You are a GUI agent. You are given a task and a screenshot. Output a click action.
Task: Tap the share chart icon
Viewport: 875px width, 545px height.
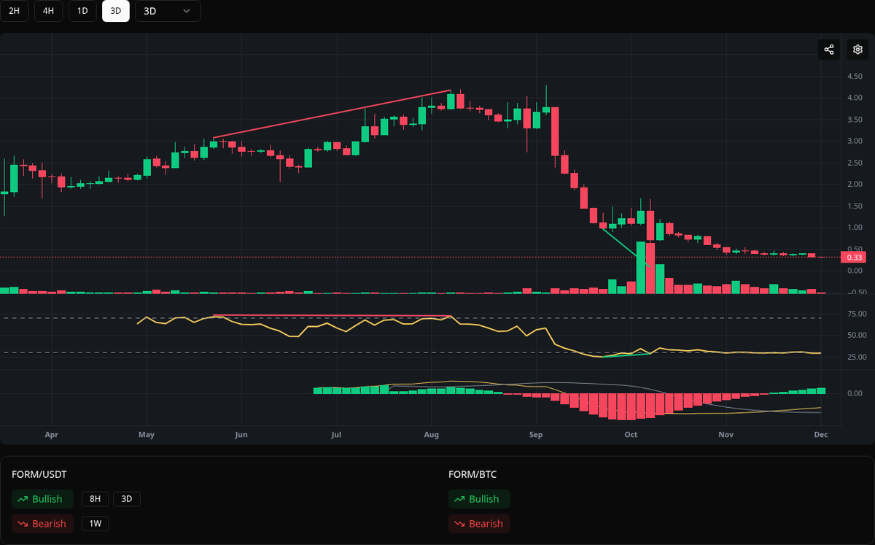tap(828, 49)
